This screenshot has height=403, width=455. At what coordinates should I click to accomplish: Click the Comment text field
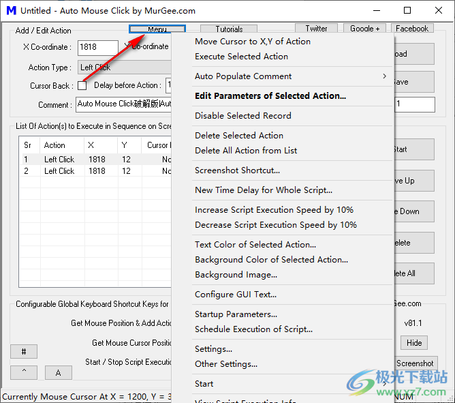click(x=123, y=104)
